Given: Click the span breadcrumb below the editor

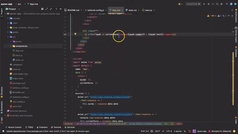Looking at the screenshot, I should (x=179, y=124).
